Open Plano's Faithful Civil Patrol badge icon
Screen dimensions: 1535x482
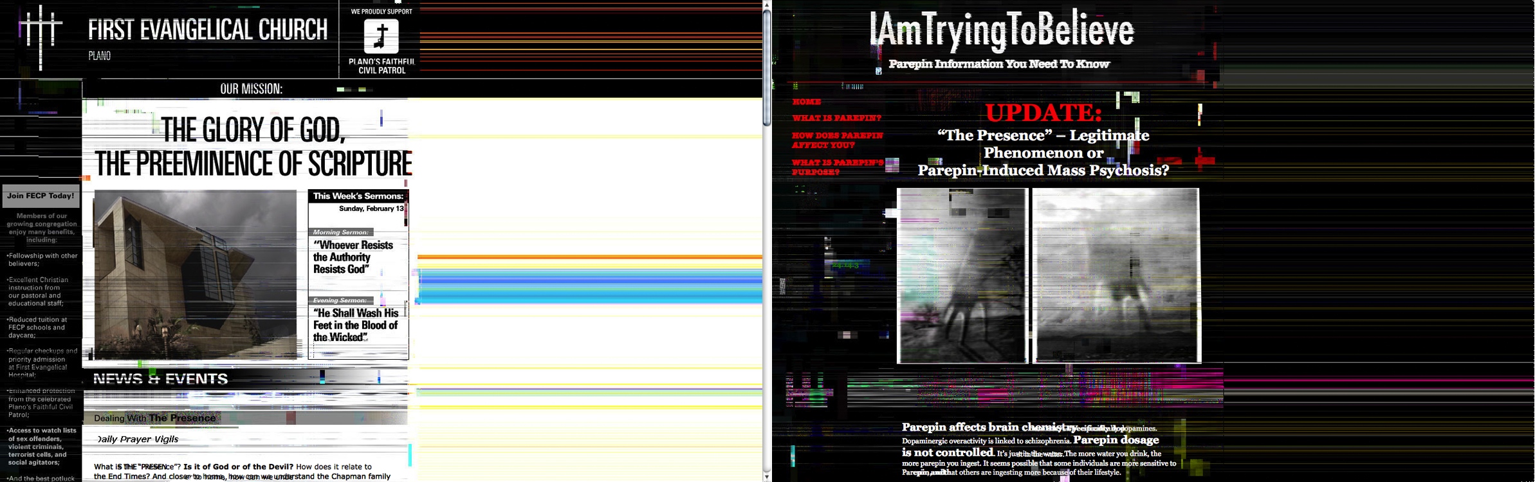coord(381,35)
